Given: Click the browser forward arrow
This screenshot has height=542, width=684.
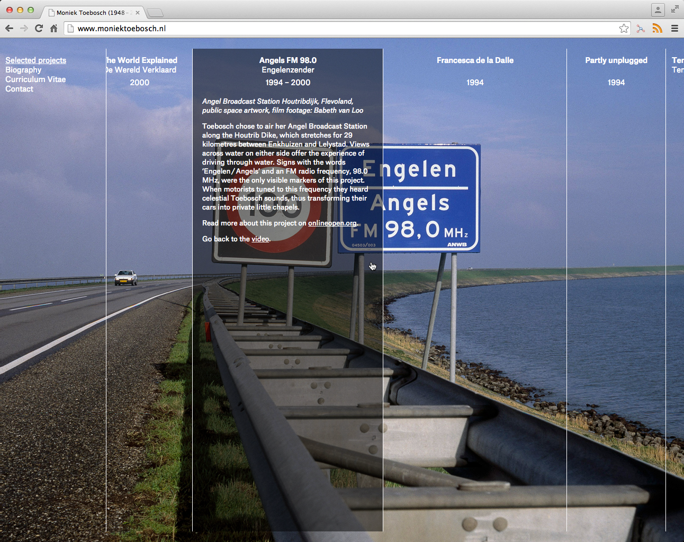Looking at the screenshot, I should (x=24, y=29).
